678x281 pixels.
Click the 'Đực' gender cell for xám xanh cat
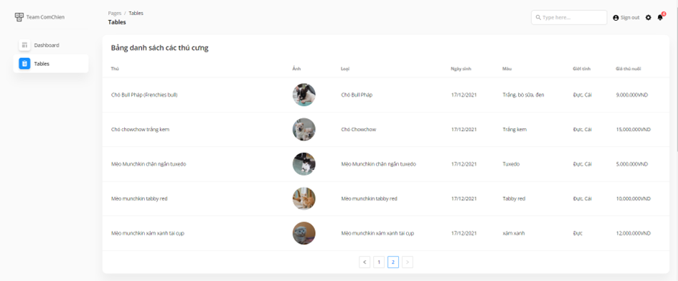(578, 233)
